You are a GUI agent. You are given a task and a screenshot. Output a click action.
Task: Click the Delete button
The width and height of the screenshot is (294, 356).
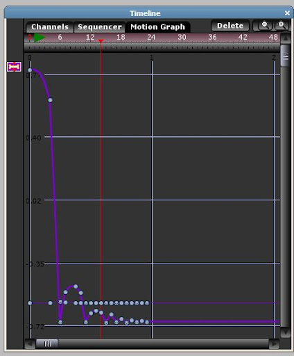coord(230,26)
